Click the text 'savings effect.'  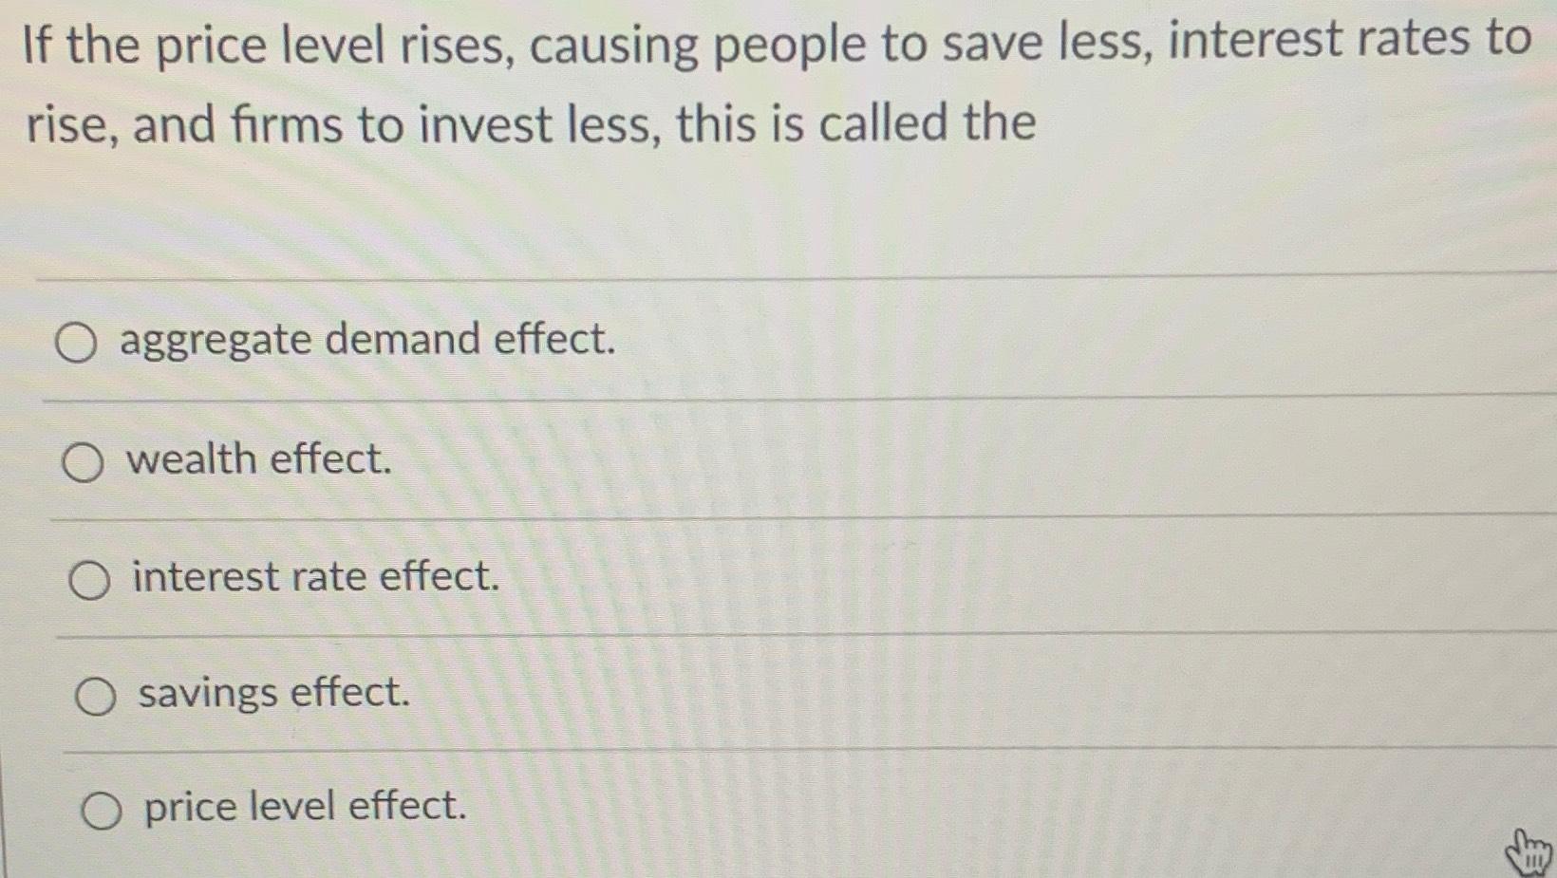click(x=272, y=694)
